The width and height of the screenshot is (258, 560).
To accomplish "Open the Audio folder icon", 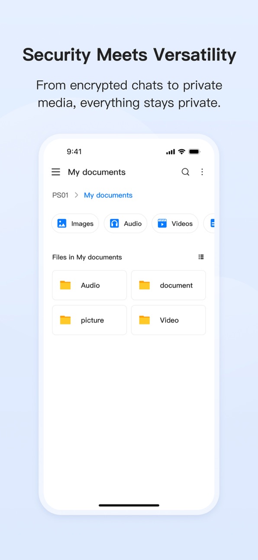I will 65,285.
